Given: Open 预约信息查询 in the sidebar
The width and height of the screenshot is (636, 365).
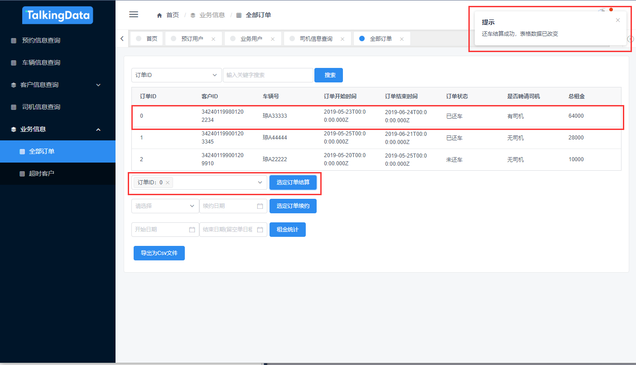Looking at the screenshot, I should click(58, 40).
